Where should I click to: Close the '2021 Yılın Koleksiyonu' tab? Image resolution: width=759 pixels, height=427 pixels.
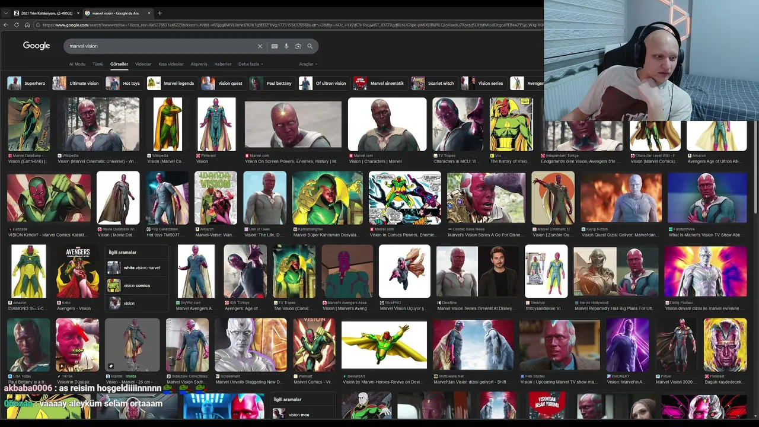78,13
